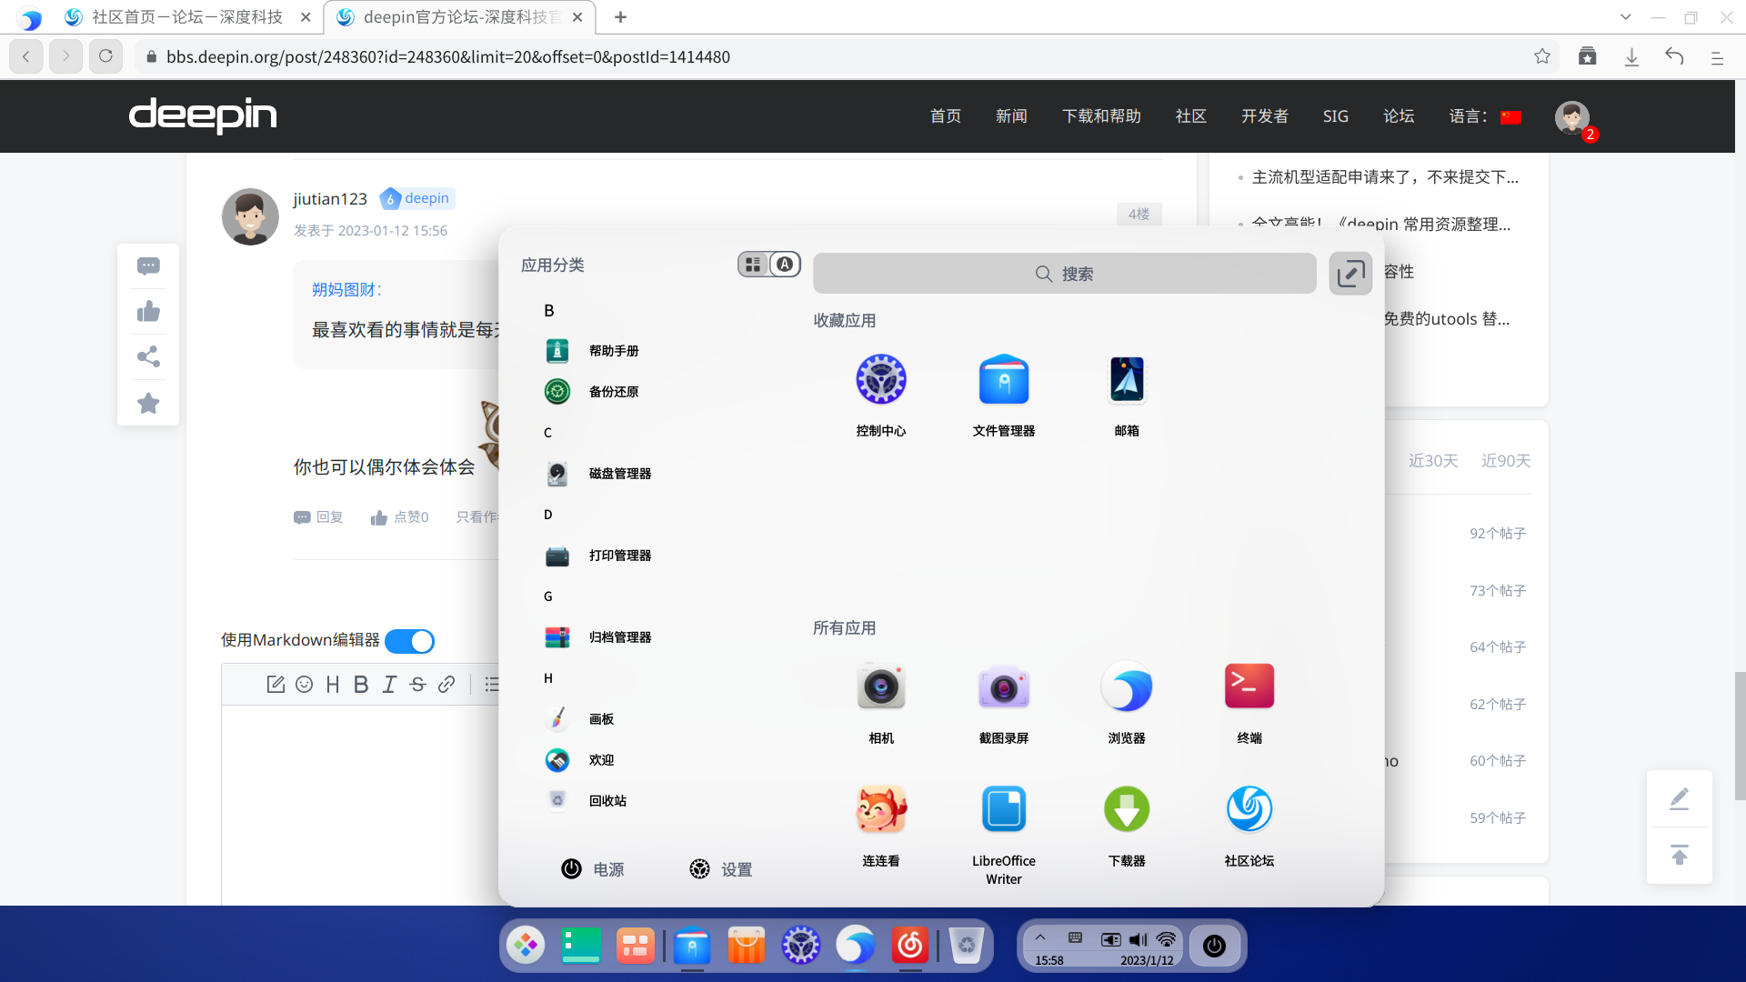Image resolution: width=1746 pixels, height=982 pixels.
Task: Open the Camera app icon
Action: coord(880,687)
